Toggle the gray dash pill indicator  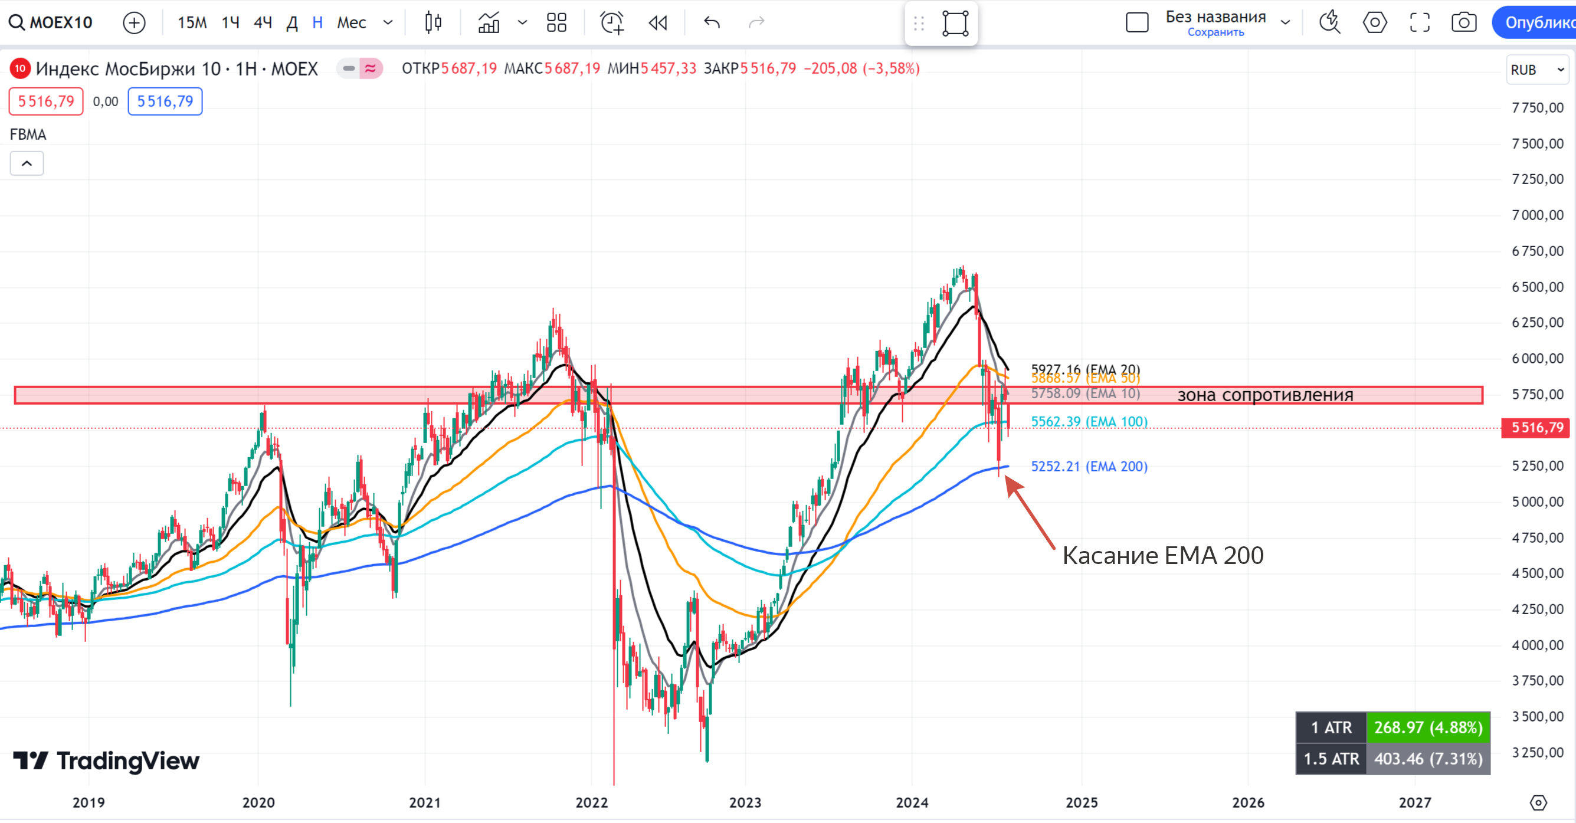coord(349,68)
